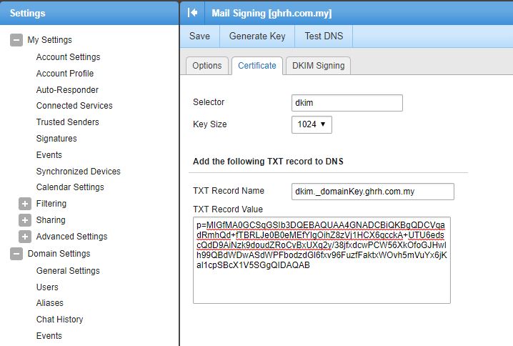Collapse the Domain Settings tree node
This screenshot has width=513, height=346.
click(16, 254)
